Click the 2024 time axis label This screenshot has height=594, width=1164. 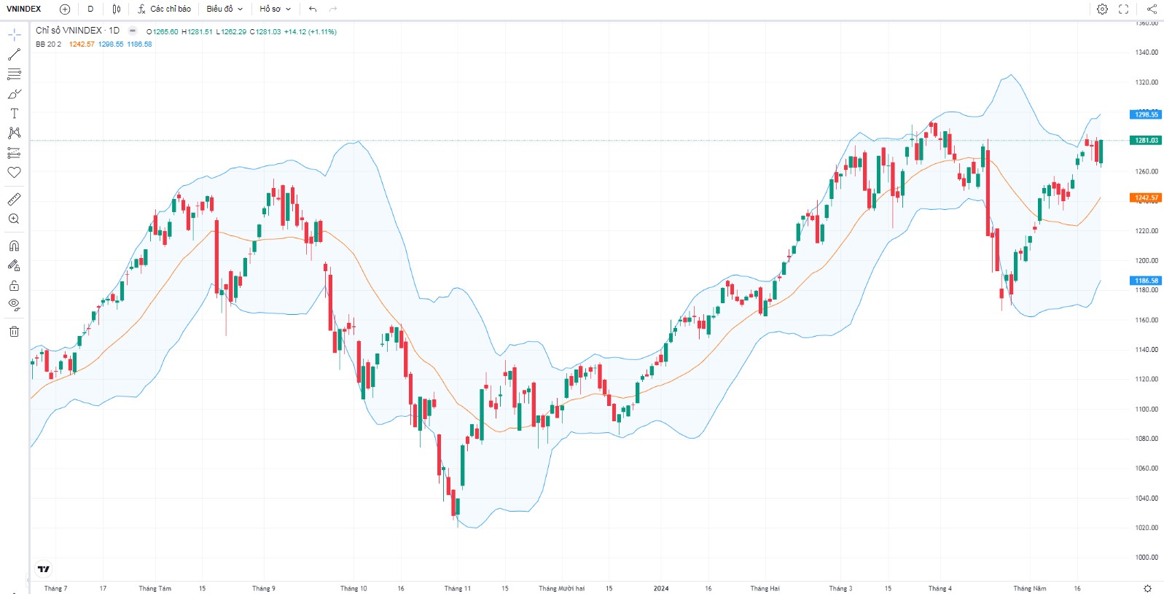pos(661,588)
